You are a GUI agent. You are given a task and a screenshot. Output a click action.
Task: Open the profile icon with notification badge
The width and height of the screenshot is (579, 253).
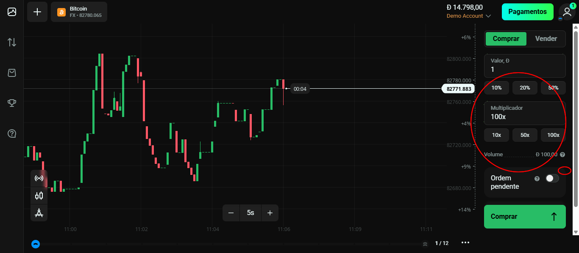point(567,12)
